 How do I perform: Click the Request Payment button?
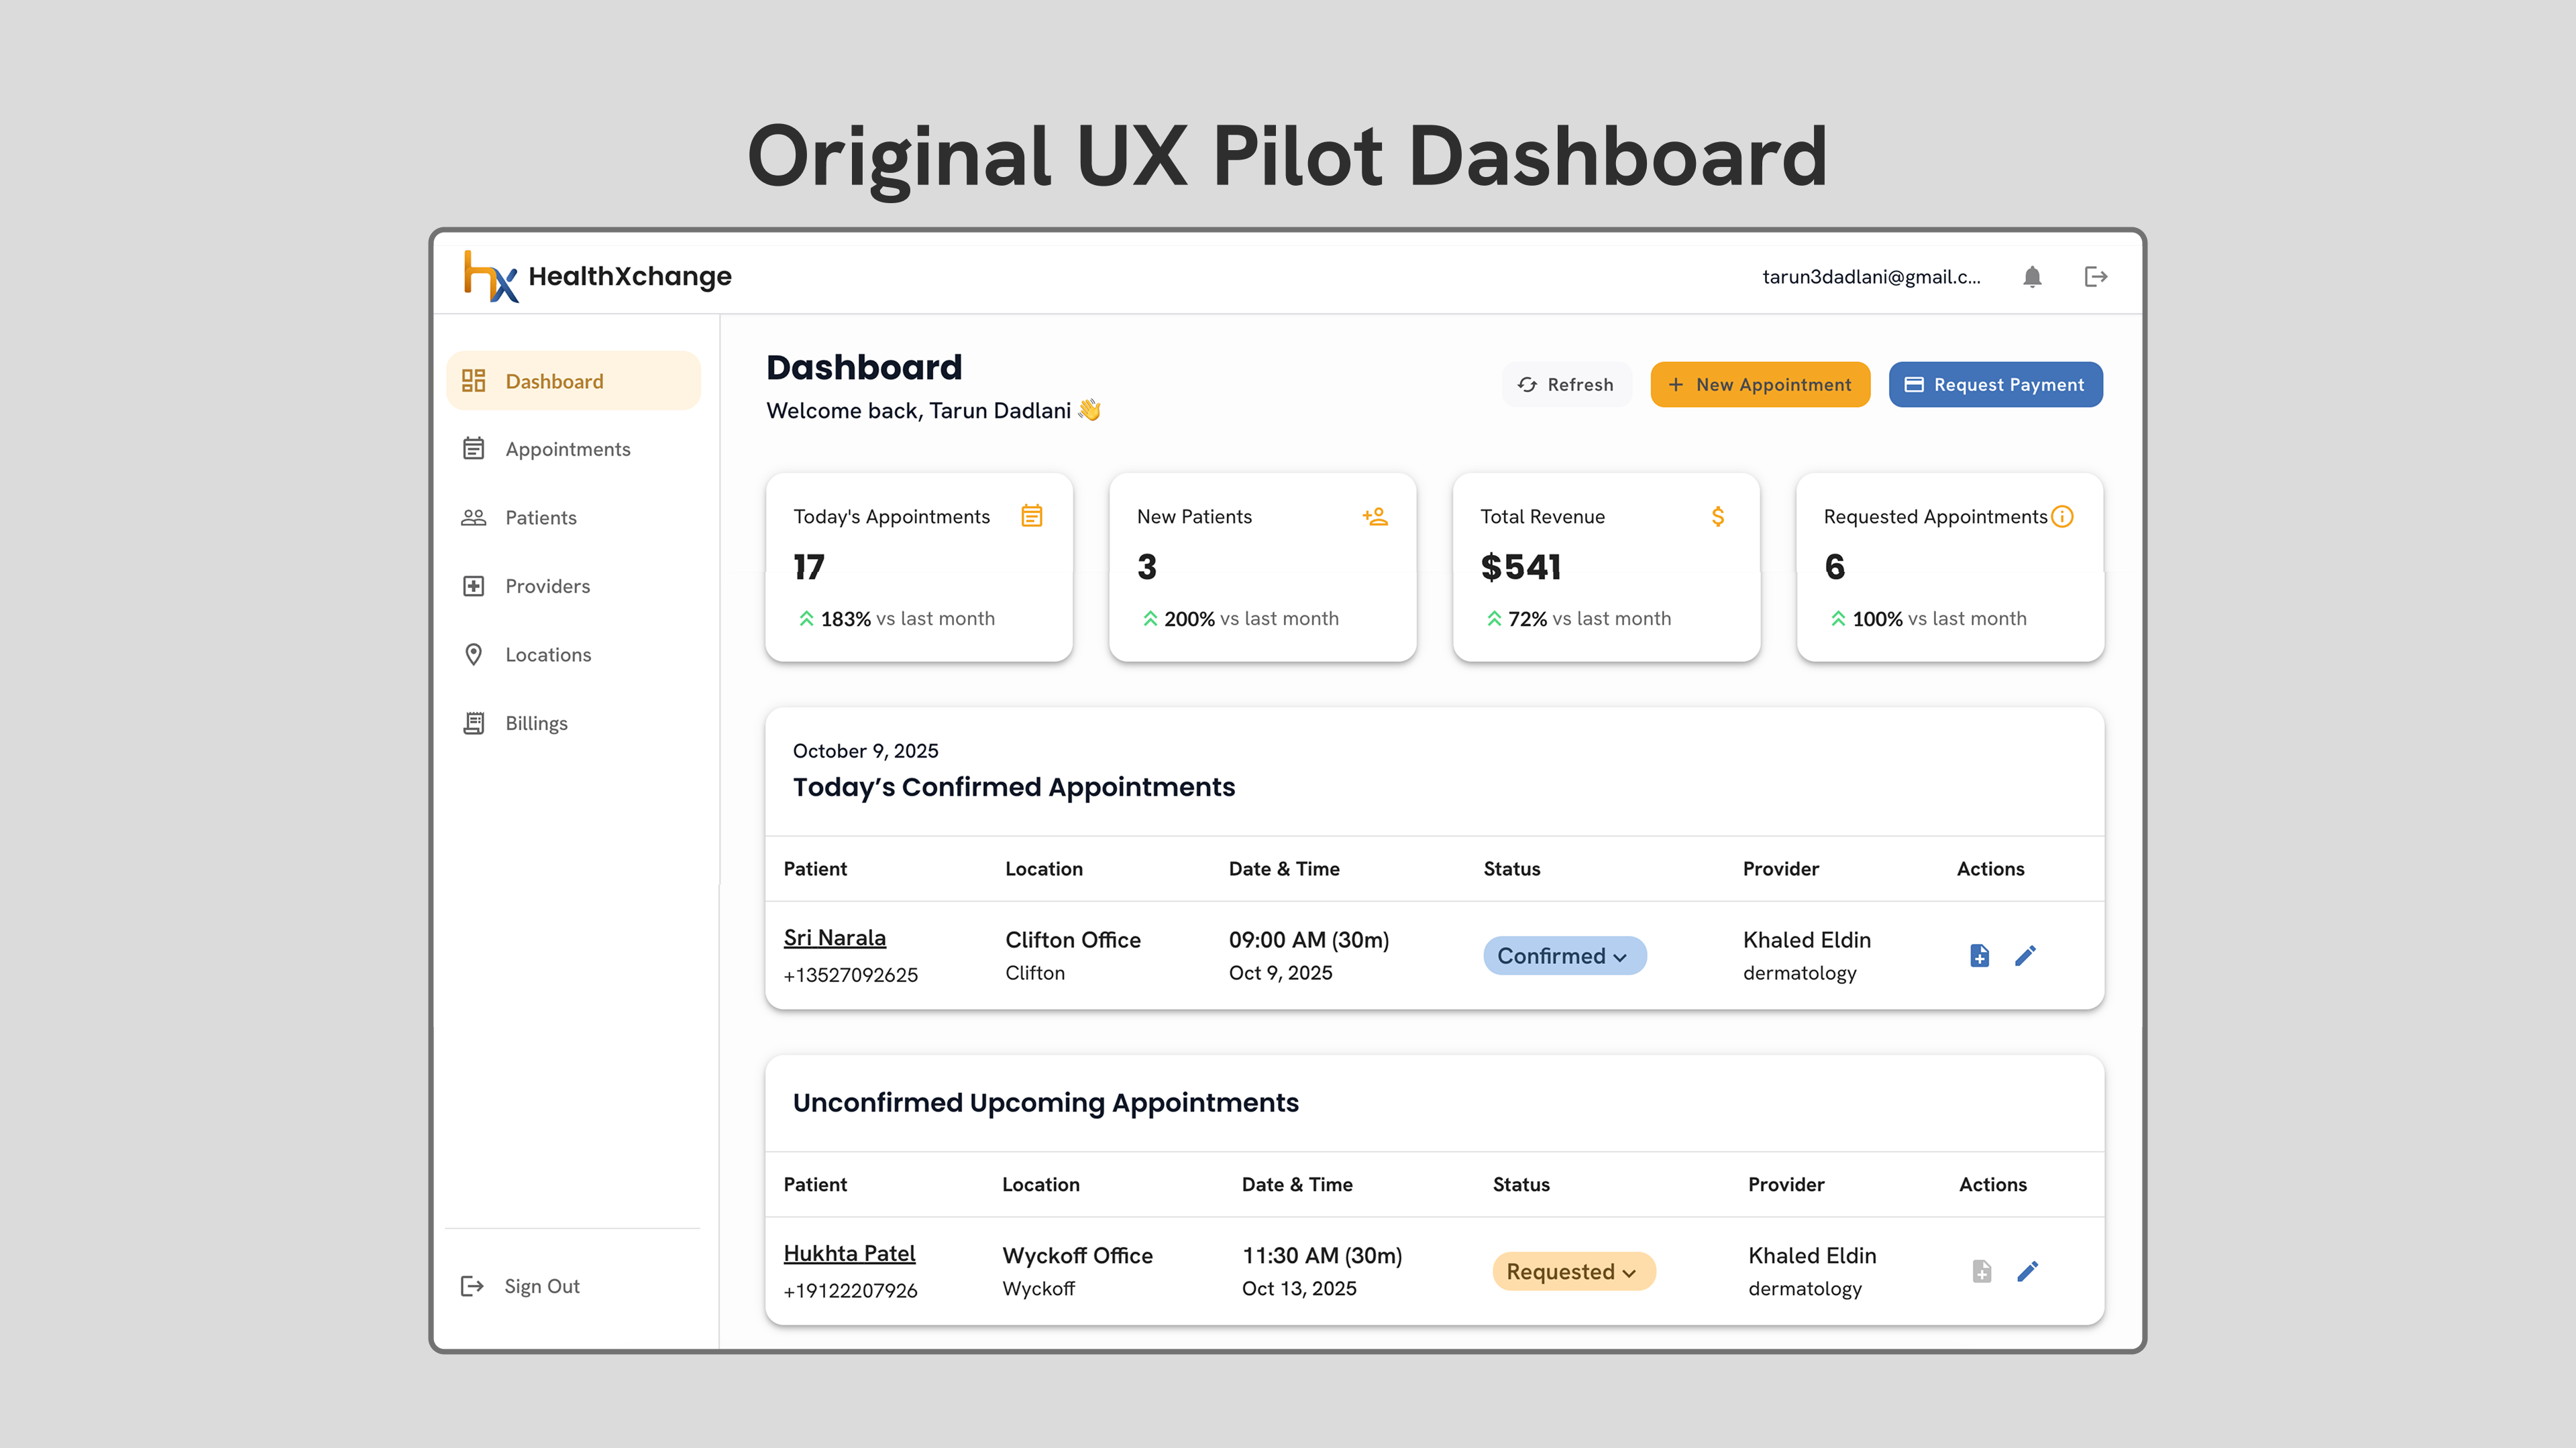tap(1995, 385)
